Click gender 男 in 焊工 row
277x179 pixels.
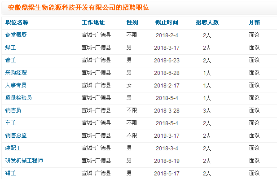129,48
